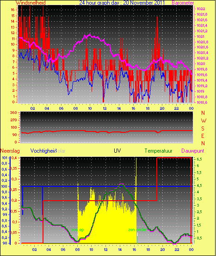Click the Neerslag legend label

[x=10, y=151]
